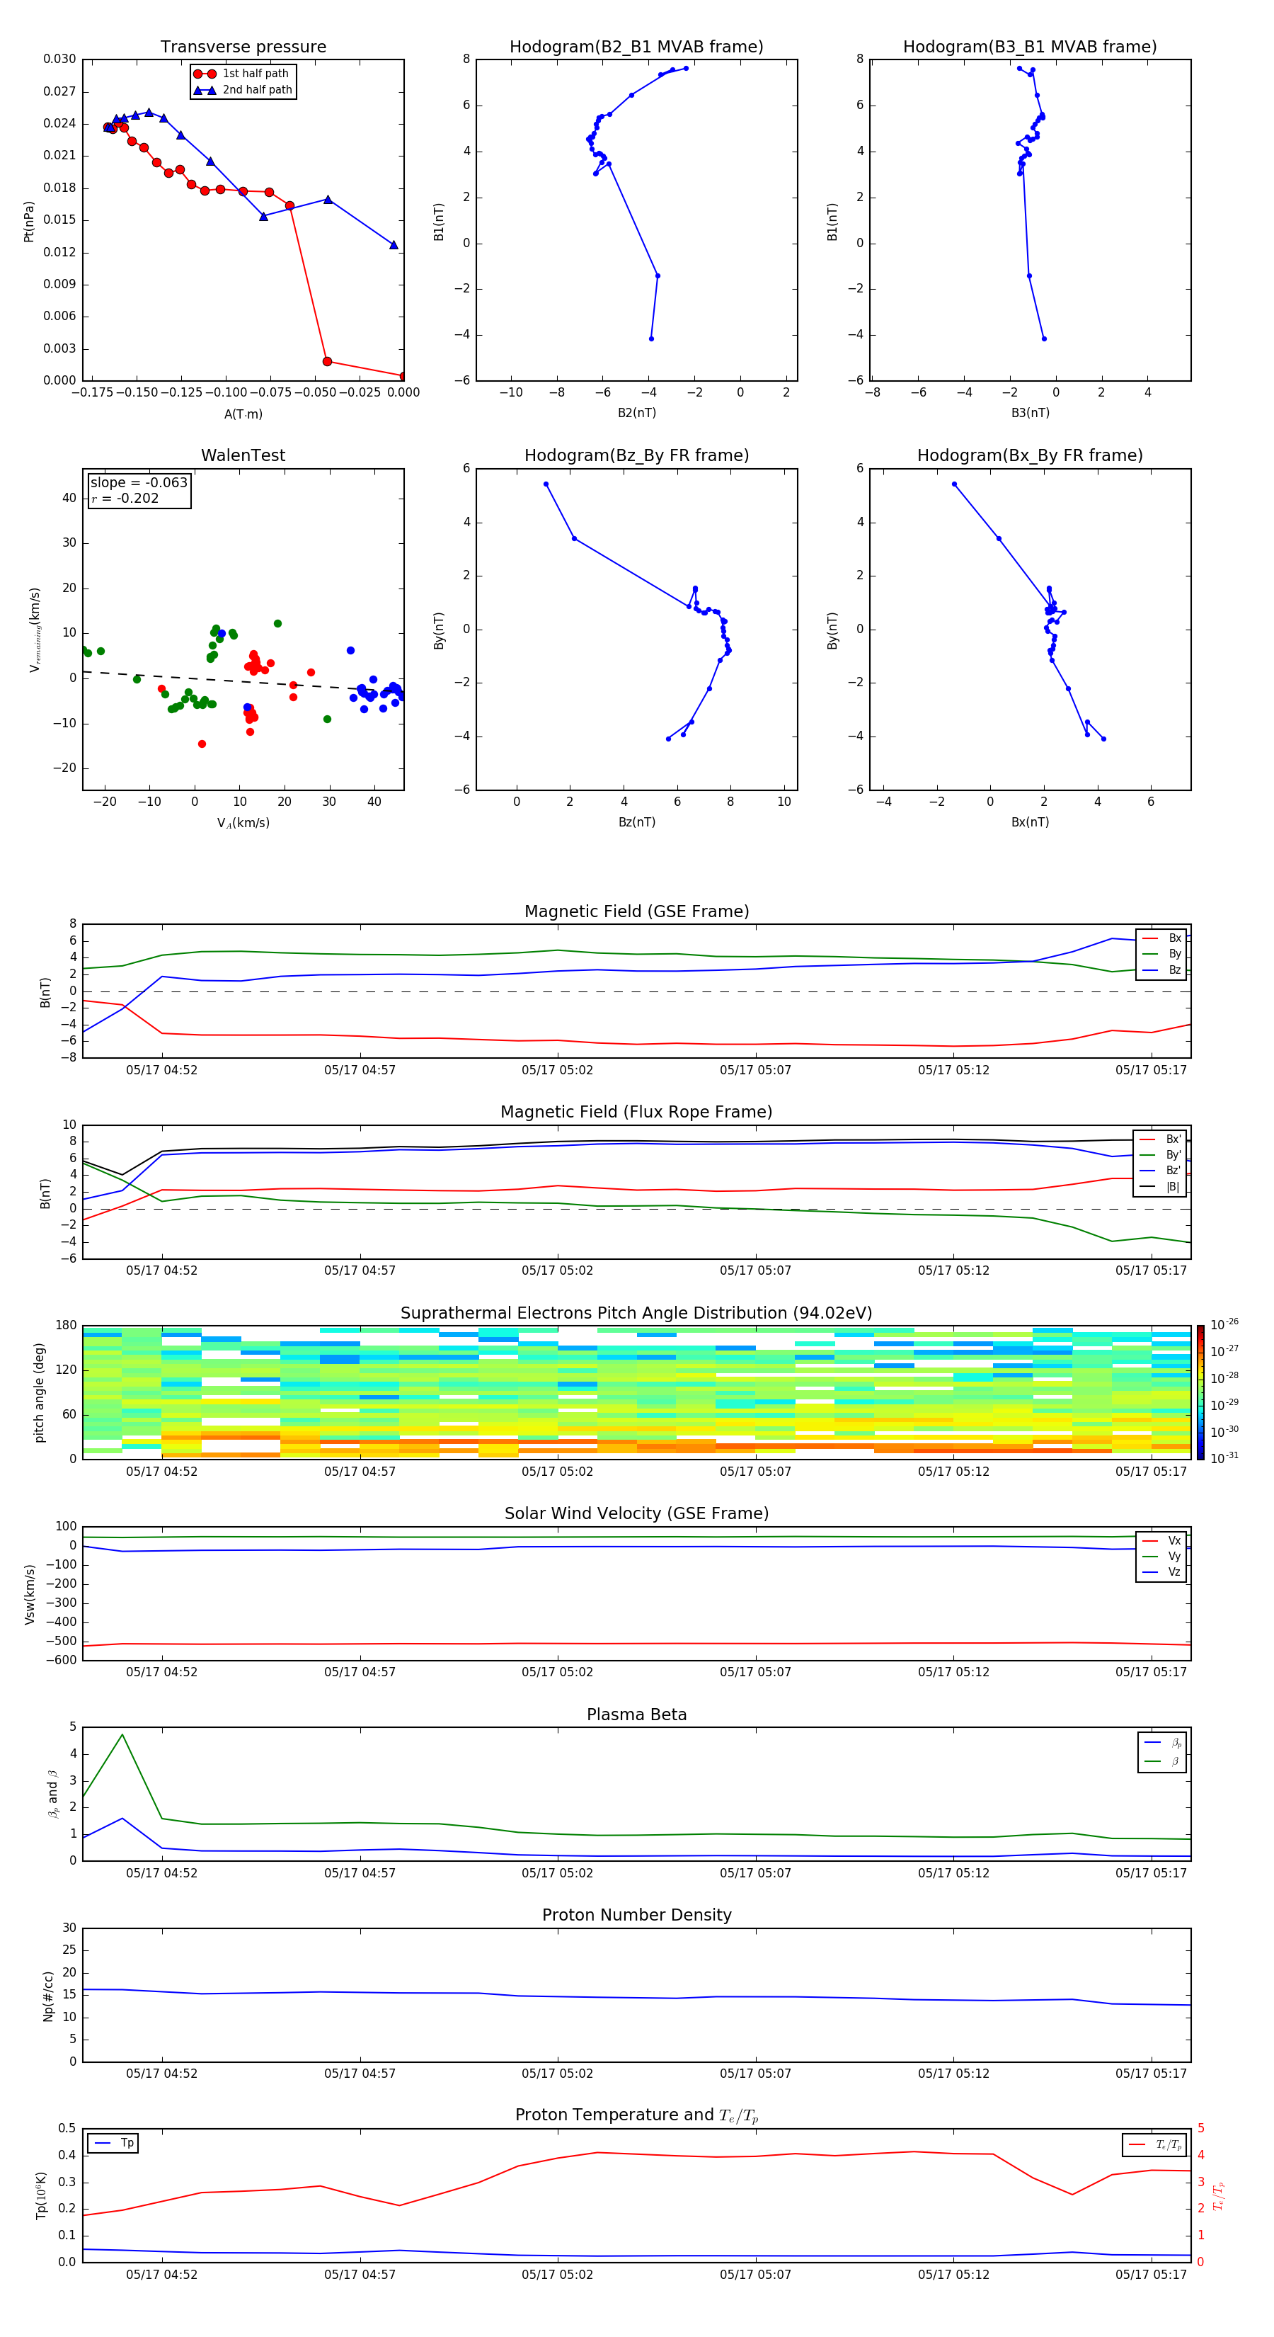The height and width of the screenshot is (2337, 1274).
Task: Click the 'Hodogram(B3_B1 MVAB frame)' title
Action: tap(1030, 47)
